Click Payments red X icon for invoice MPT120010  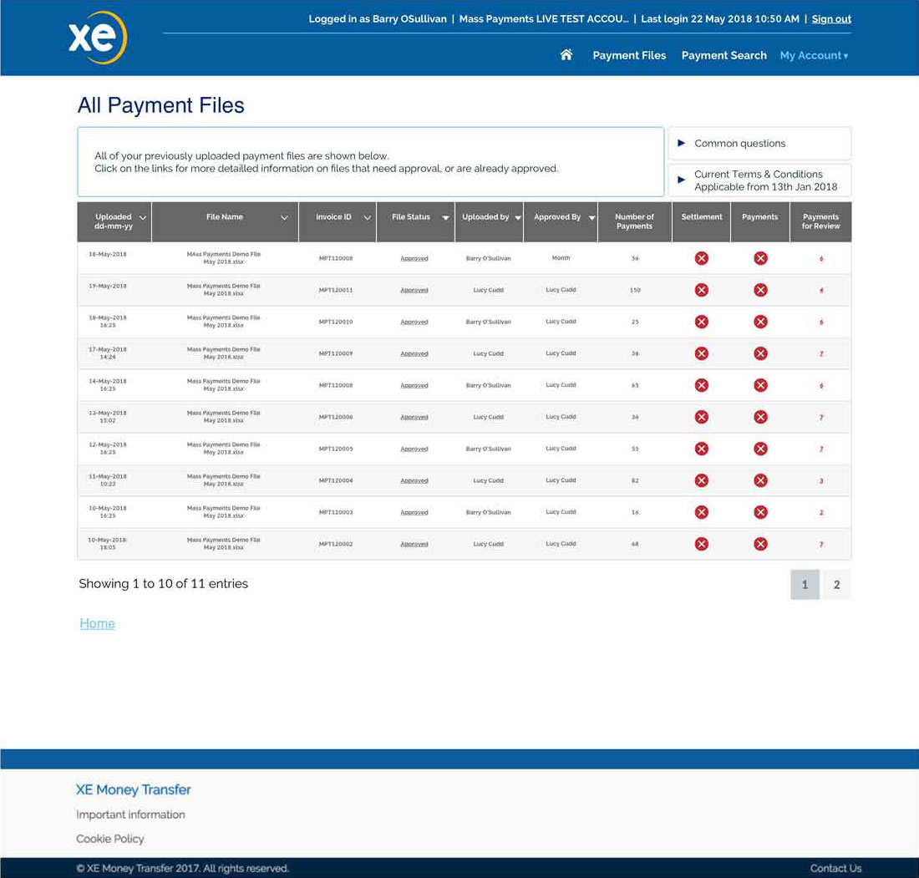(x=760, y=322)
